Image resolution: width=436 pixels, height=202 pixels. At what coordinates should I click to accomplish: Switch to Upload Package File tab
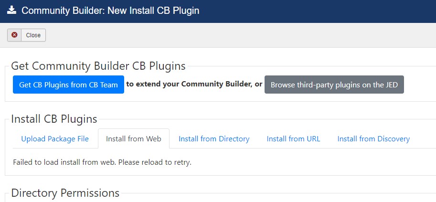tap(55, 138)
